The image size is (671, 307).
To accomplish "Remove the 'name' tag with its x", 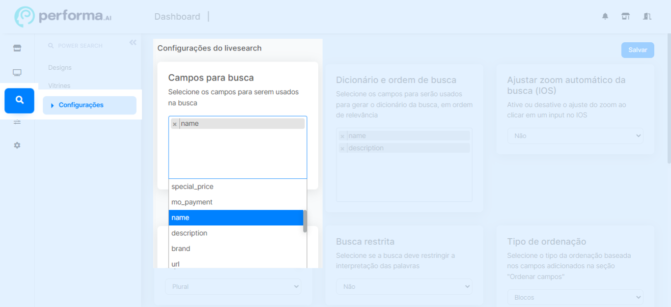I will 175,123.
